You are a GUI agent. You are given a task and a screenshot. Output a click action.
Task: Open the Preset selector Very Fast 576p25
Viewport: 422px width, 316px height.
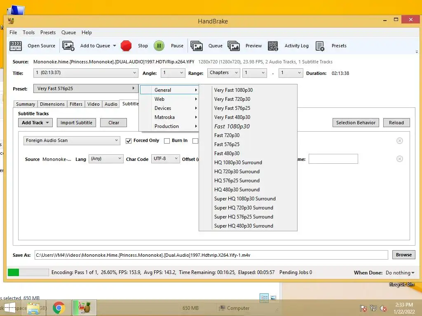tap(86, 88)
